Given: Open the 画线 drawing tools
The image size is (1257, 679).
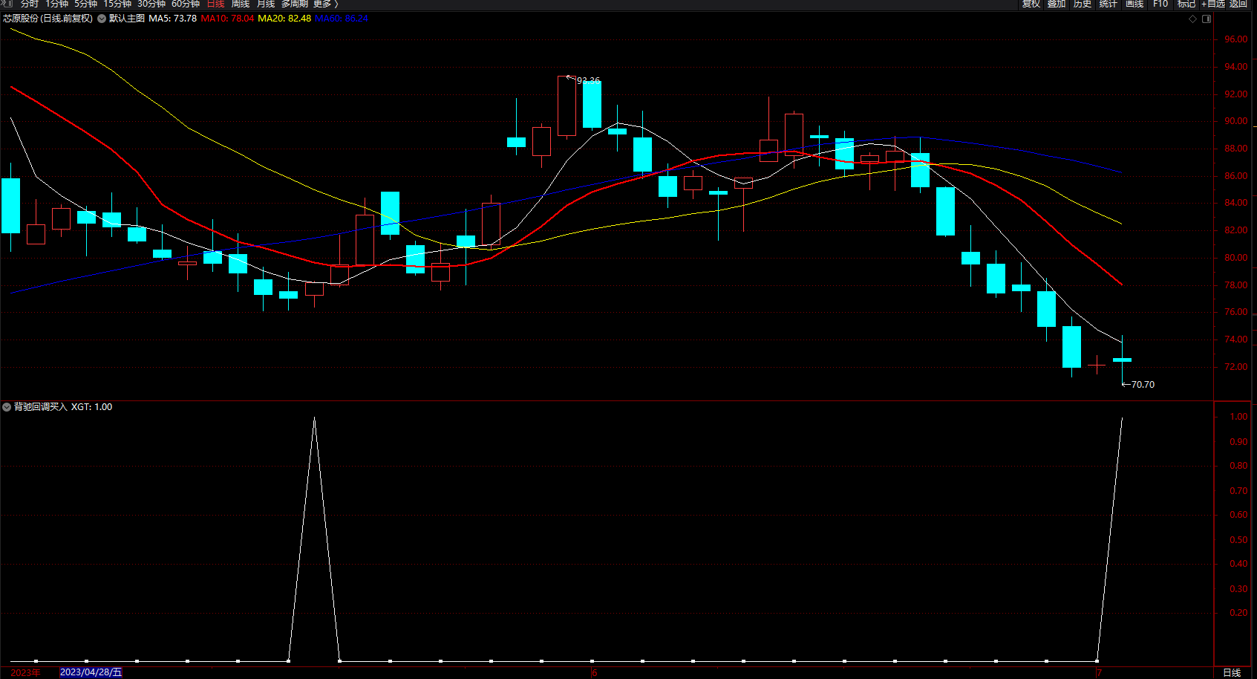Looking at the screenshot, I should (x=1134, y=4).
